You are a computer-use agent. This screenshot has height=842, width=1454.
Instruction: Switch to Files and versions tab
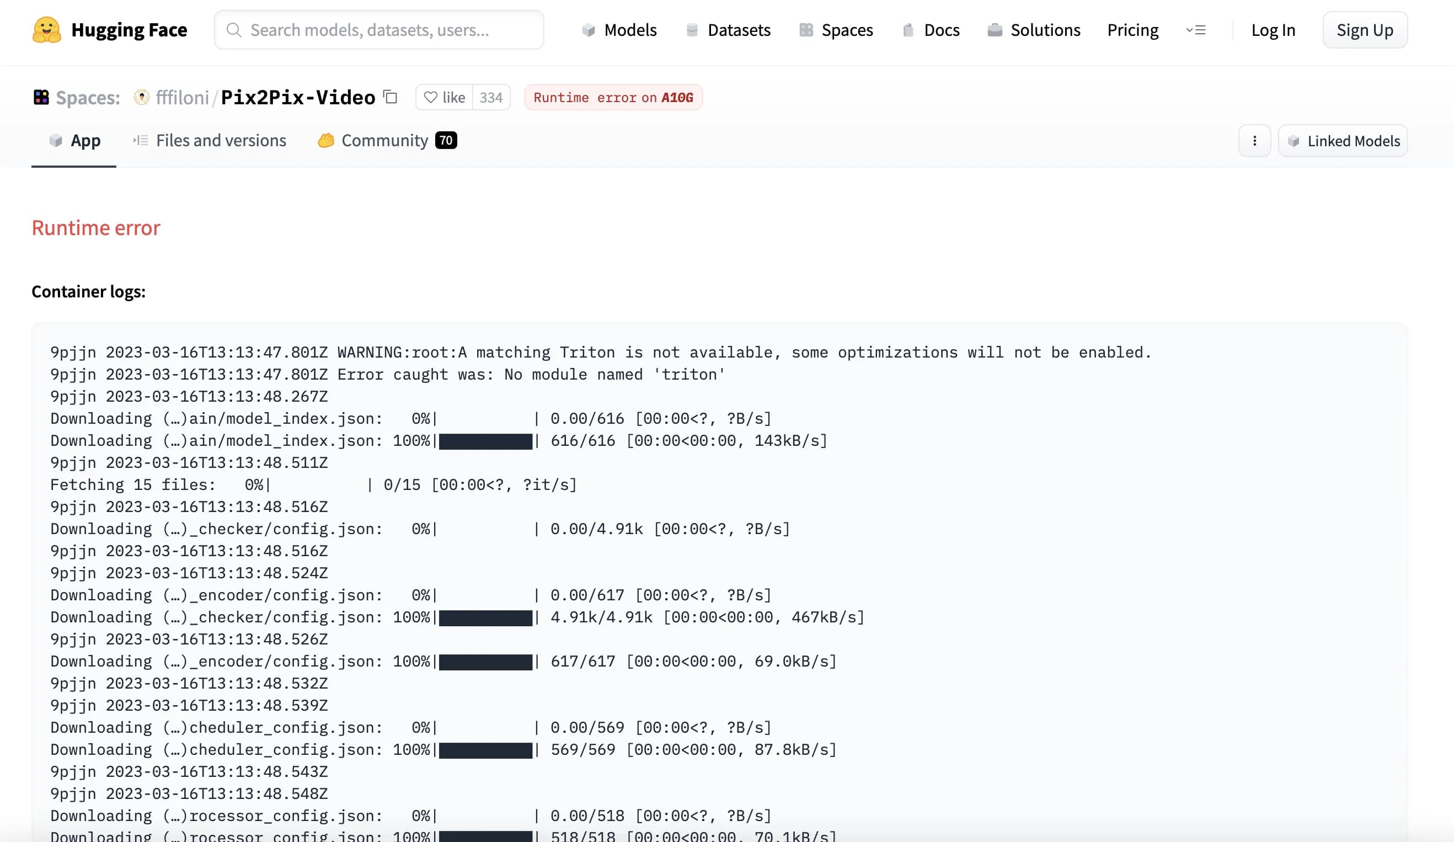pyautogui.click(x=209, y=140)
